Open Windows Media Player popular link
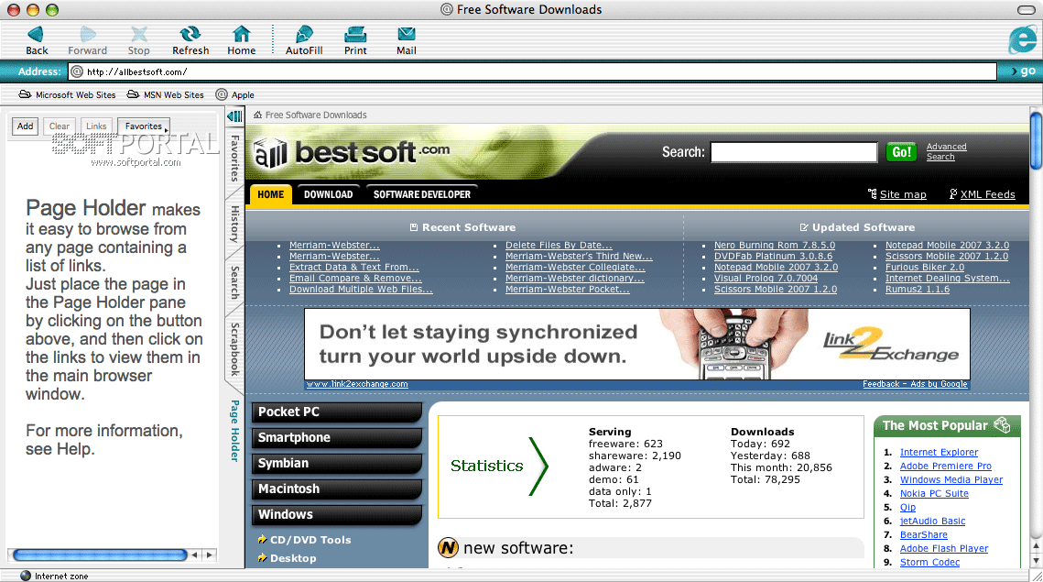This screenshot has height=582, width=1043. click(x=951, y=480)
